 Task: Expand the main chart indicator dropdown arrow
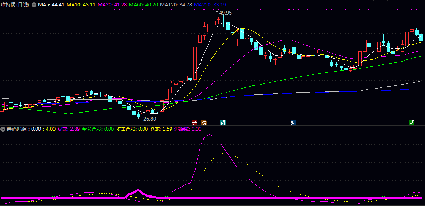pyautogui.click(x=34, y=5)
